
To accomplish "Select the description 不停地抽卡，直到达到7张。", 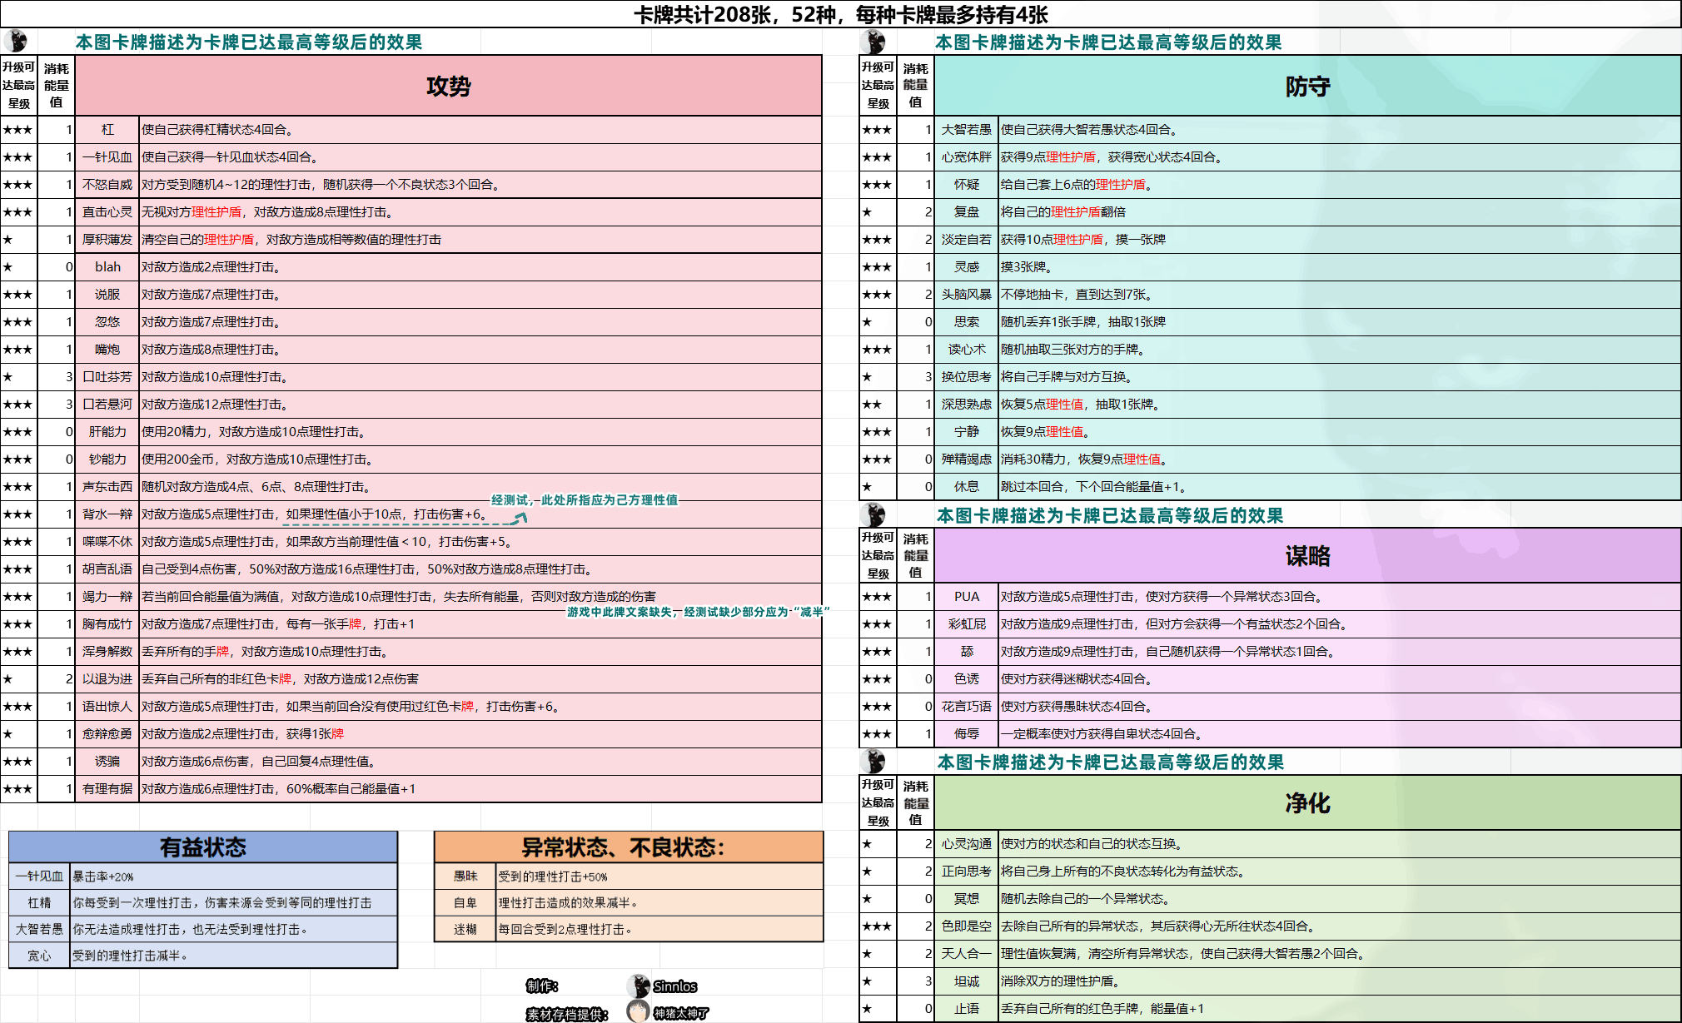I will tap(1076, 295).
